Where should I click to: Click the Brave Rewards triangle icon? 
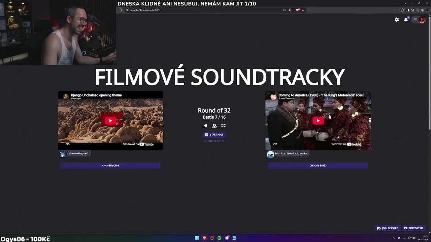(x=303, y=10)
